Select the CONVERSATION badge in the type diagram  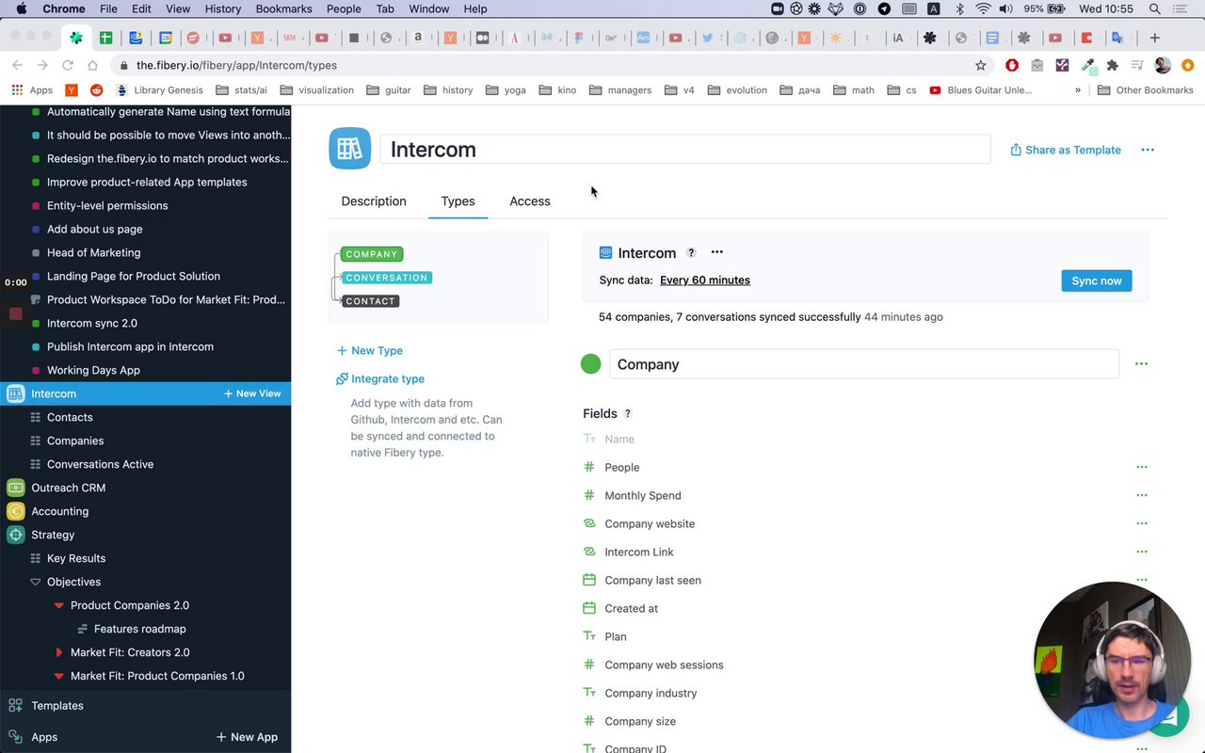pyautogui.click(x=387, y=278)
